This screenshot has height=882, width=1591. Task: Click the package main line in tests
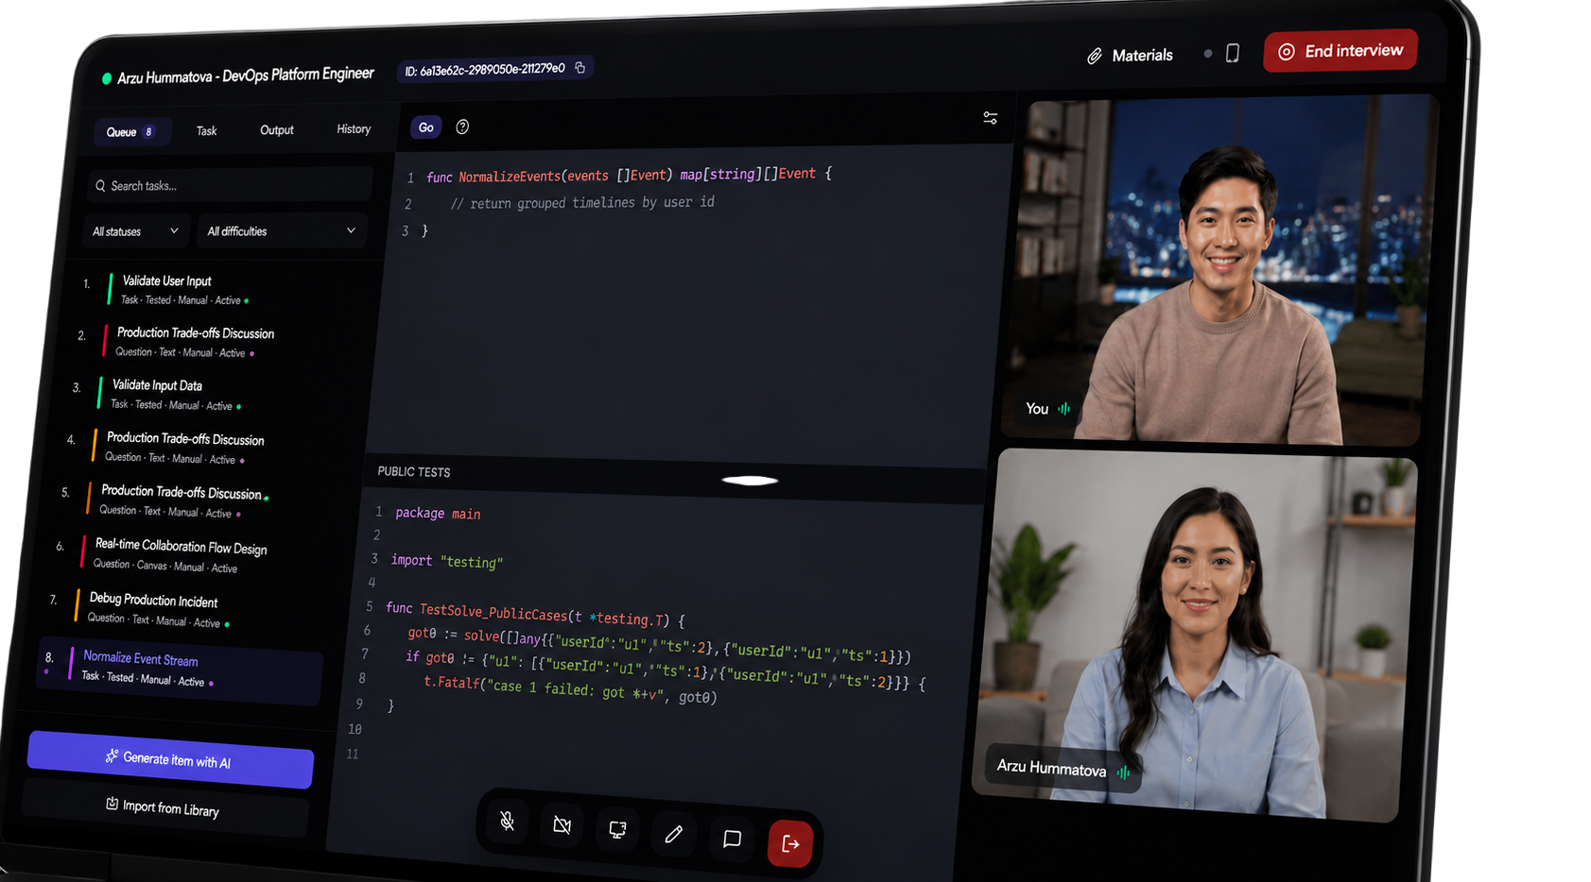click(438, 514)
